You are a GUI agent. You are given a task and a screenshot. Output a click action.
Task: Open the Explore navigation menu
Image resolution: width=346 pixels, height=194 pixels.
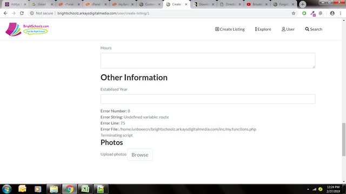click(x=263, y=29)
